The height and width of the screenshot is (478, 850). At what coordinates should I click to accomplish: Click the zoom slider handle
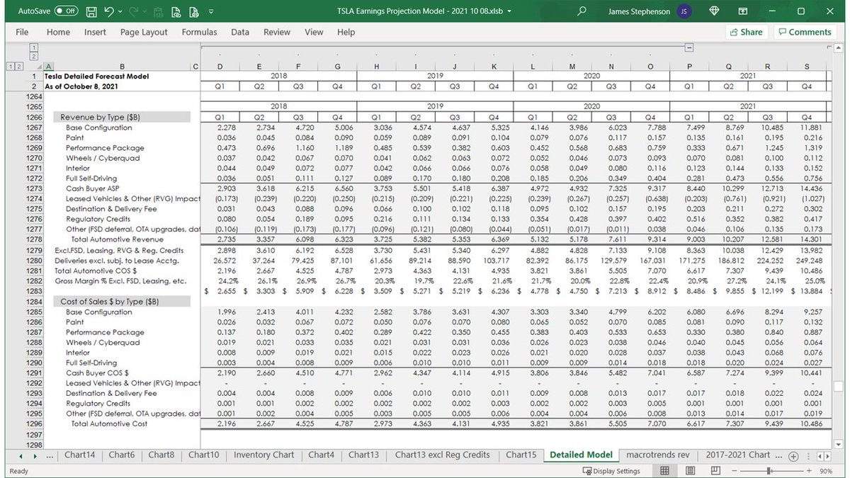click(x=769, y=471)
